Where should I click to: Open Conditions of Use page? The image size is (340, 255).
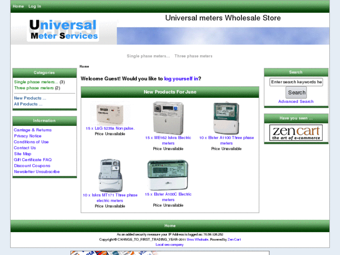point(31,142)
